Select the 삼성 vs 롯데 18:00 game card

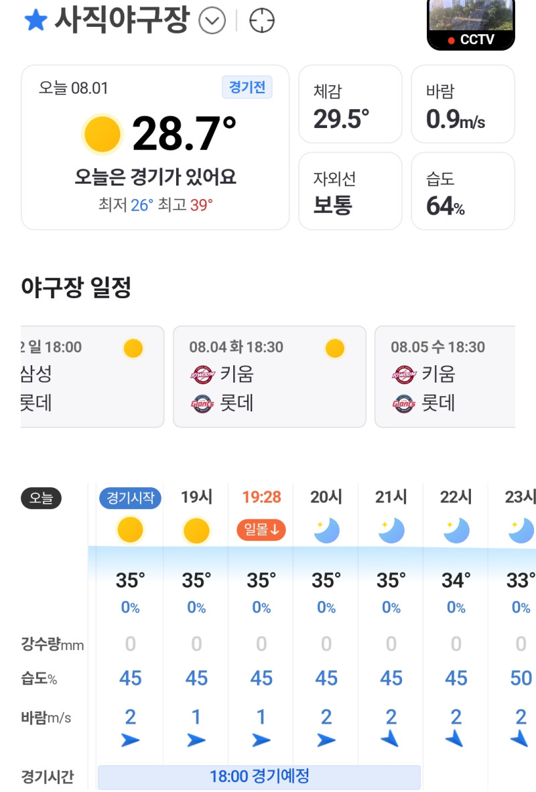(x=92, y=377)
